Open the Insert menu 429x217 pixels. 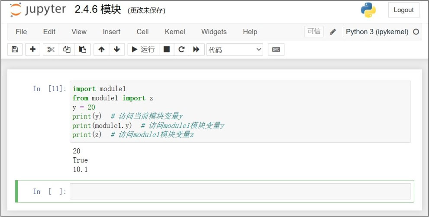(112, 32)
